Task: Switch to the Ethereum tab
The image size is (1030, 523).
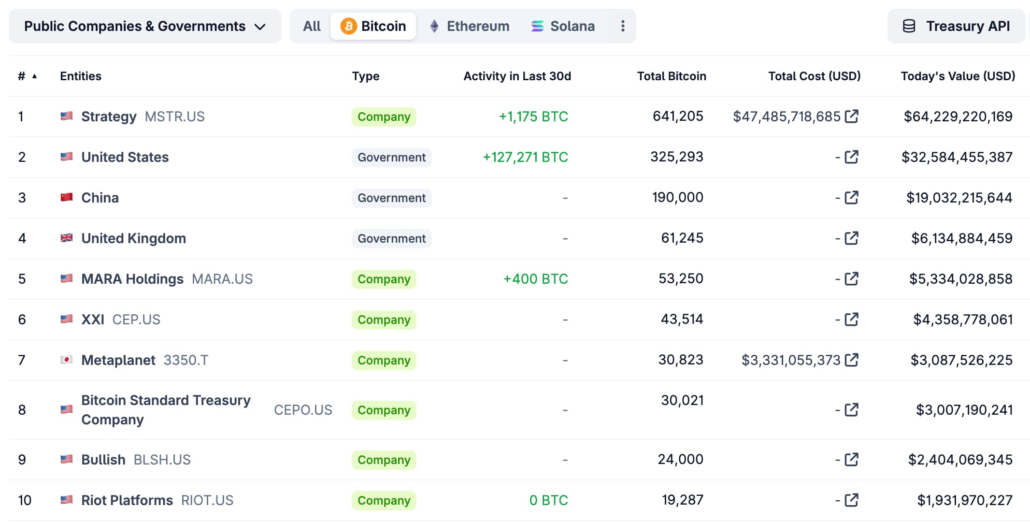Action: [x=470, y=26]
